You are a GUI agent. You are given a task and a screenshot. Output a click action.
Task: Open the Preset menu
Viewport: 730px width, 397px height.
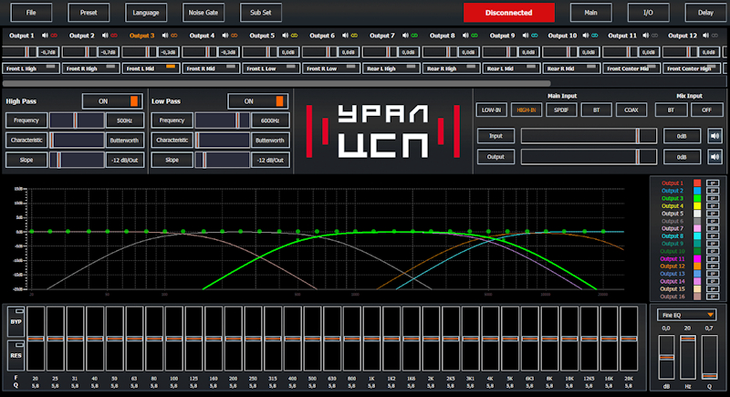point(89,13)
